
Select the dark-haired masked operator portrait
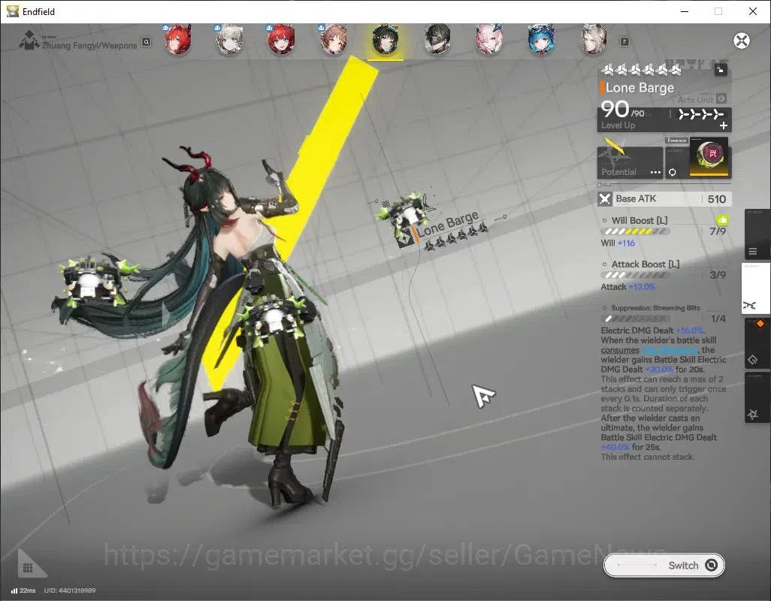(437, 39)
